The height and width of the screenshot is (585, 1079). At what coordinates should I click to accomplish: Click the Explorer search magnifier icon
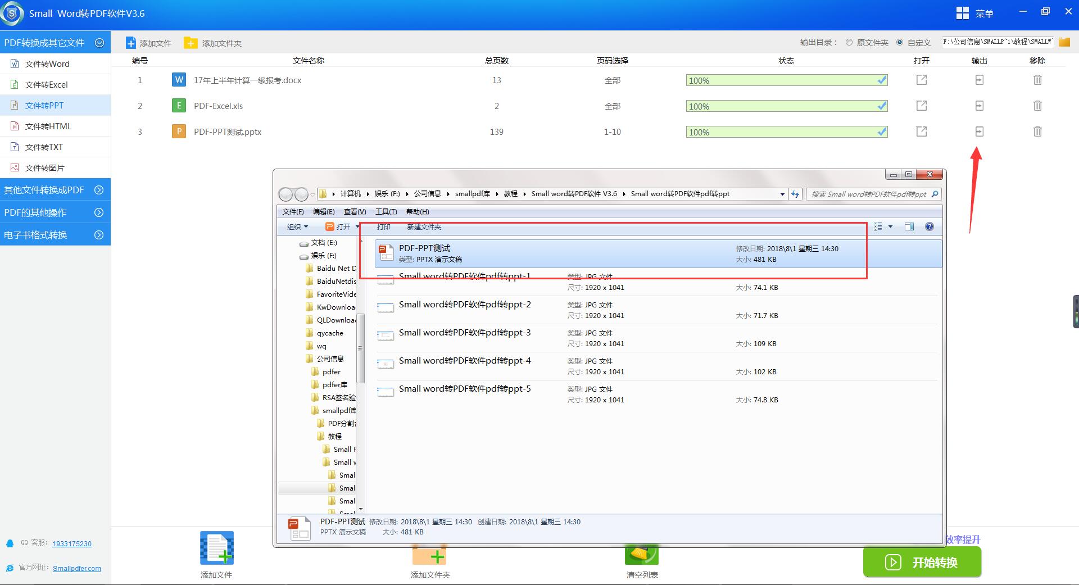935,194
